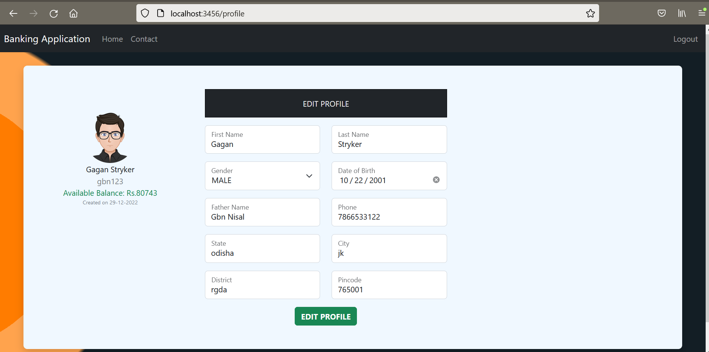Select the Date of Birth field
The height and width of the screenshot is (352, 709).
tap(373, 180)
